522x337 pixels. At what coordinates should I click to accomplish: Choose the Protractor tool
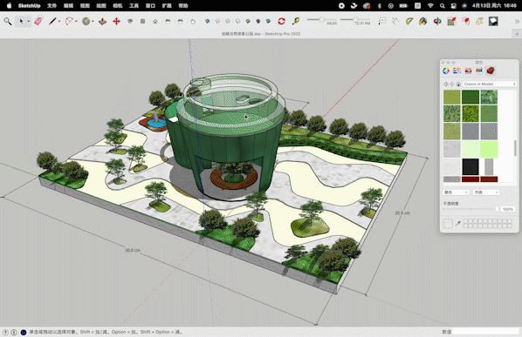click(x=409, y=21)
